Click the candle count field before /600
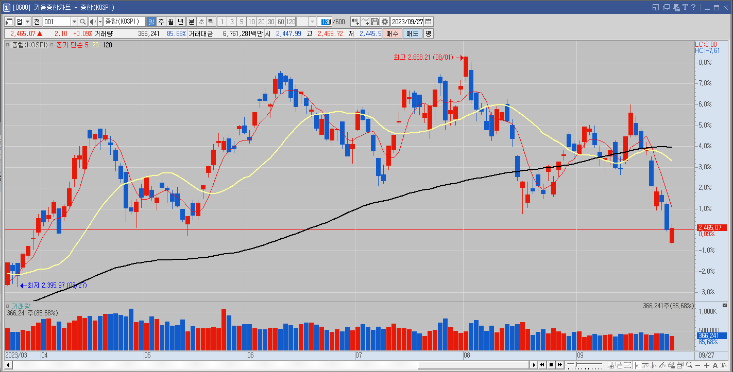Viewport: 733px width, 372px height. click(x=325, y=22)
